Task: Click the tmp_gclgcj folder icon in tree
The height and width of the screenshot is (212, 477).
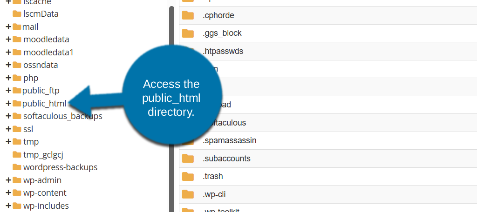Action: pos(17,154)
